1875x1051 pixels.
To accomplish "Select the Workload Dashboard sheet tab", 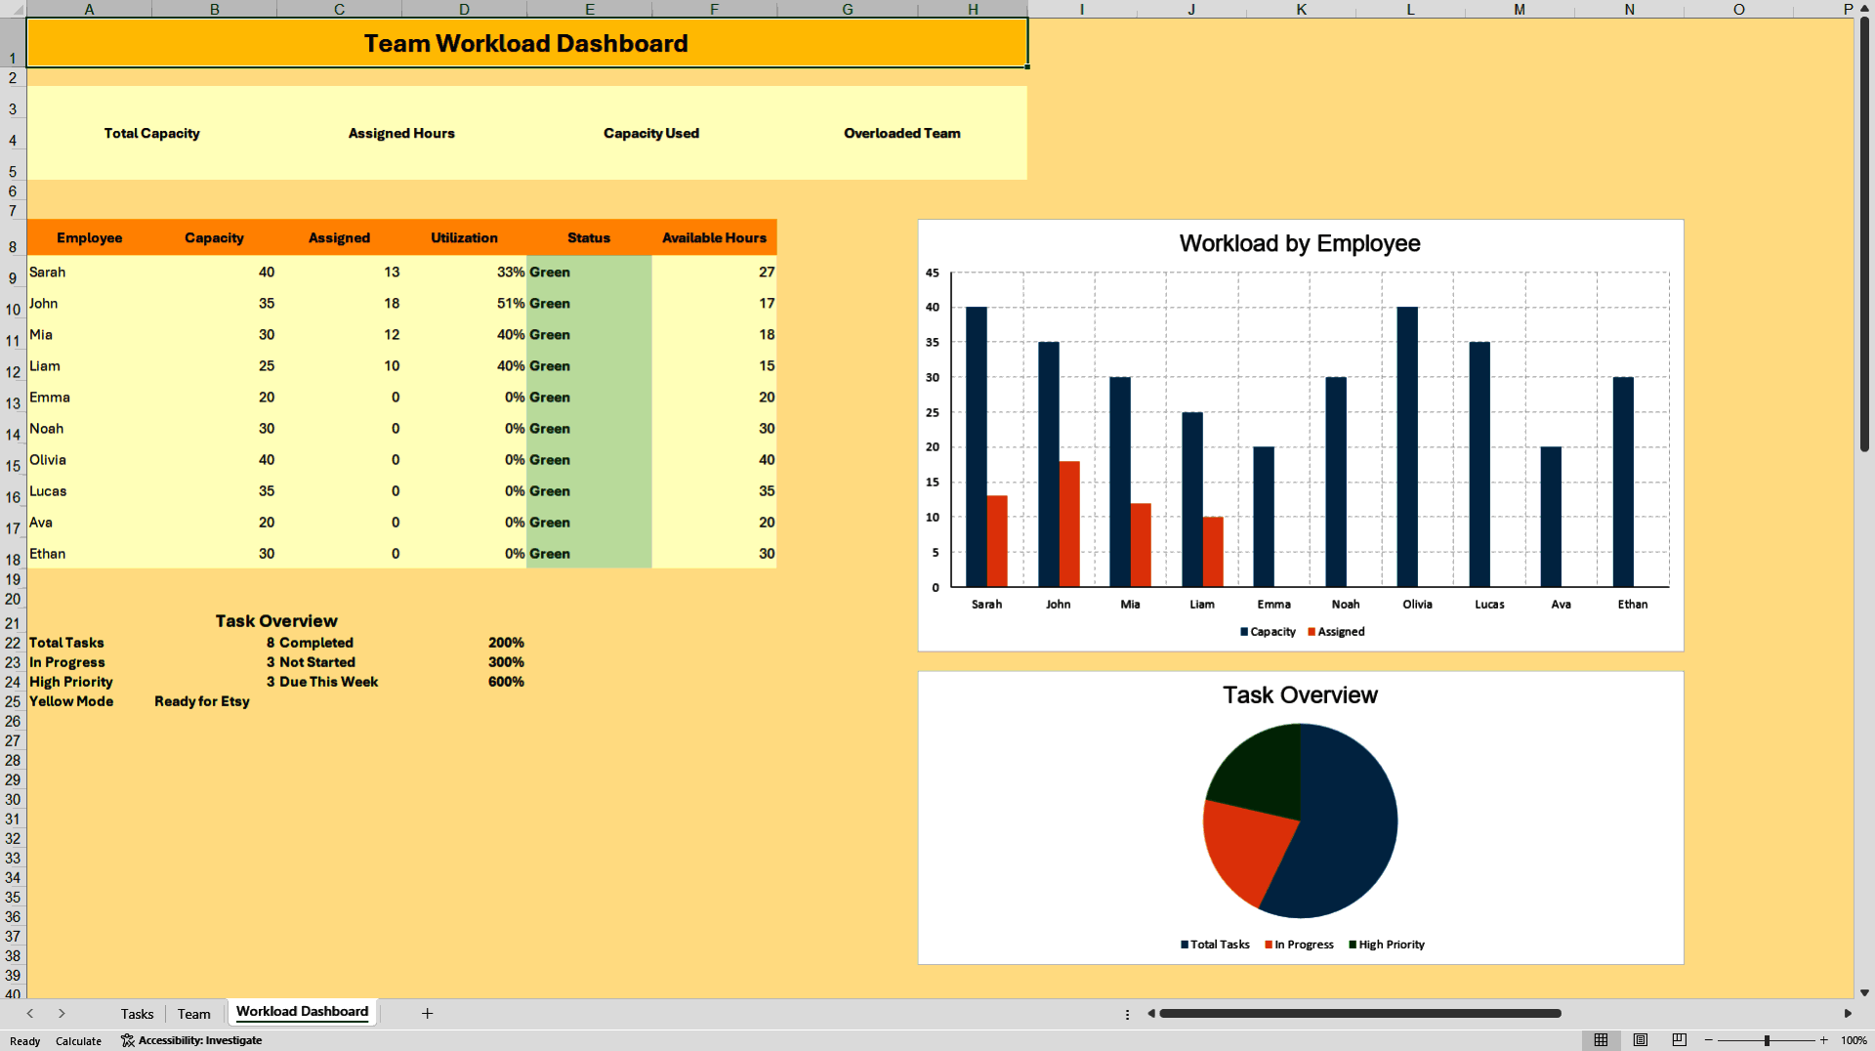I will tap(302, 1012).
